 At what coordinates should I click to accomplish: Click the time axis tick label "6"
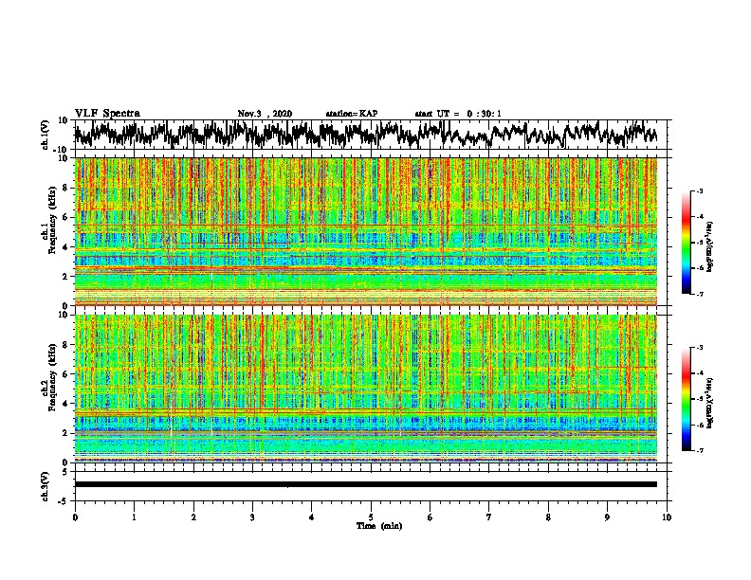[430, 517]
